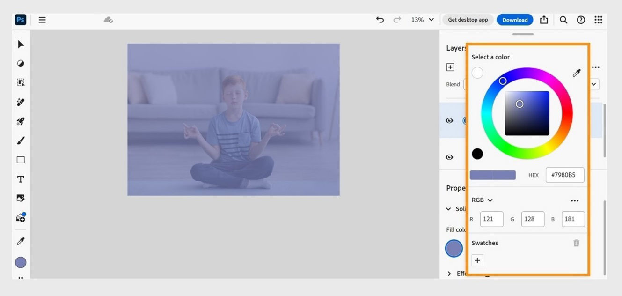Select the Rectangle shape tool
Image resolution: width=622 pixels, height=296 pixels.
[20, 159]
